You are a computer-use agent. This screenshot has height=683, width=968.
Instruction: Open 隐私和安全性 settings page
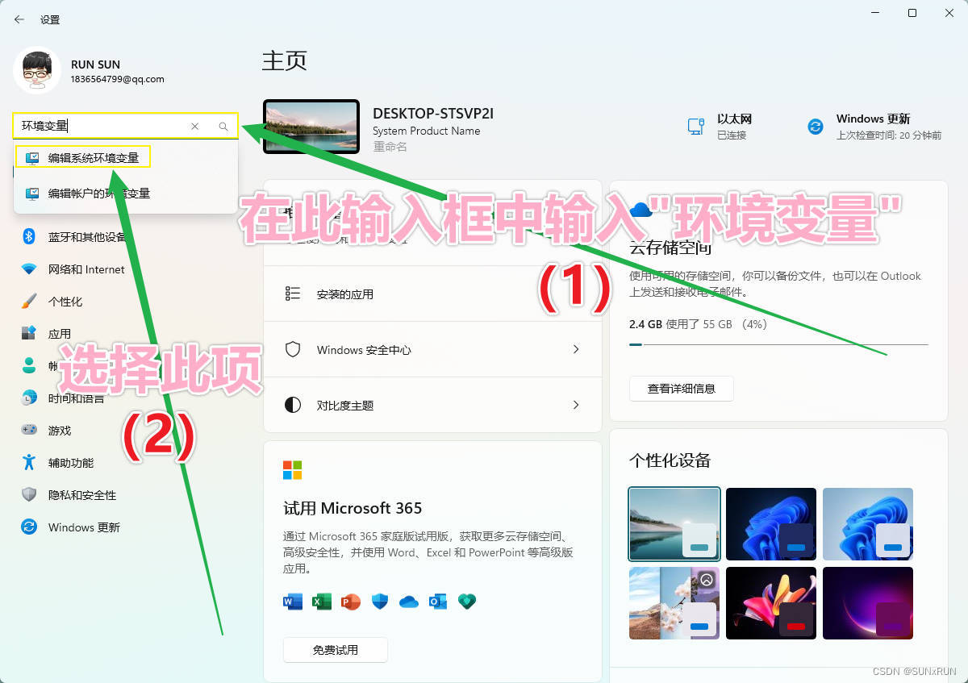(82, 495)
